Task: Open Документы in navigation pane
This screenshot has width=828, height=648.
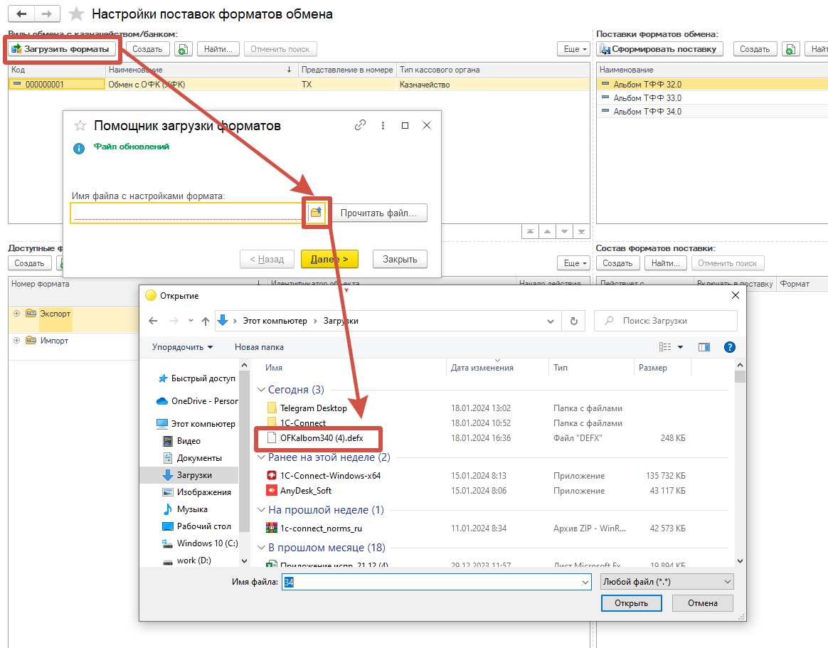Action: pos(199,458)
